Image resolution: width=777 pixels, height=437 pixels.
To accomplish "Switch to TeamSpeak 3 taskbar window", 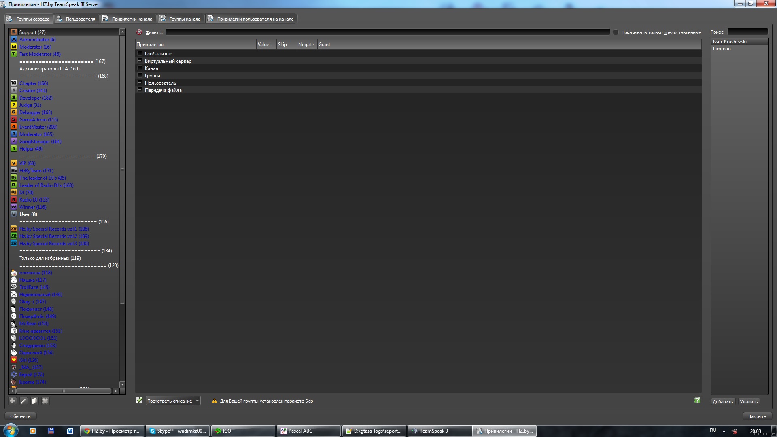I will [439, 431].
